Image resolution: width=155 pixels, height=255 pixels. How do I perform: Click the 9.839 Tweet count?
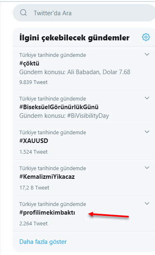tap(33, 82)
